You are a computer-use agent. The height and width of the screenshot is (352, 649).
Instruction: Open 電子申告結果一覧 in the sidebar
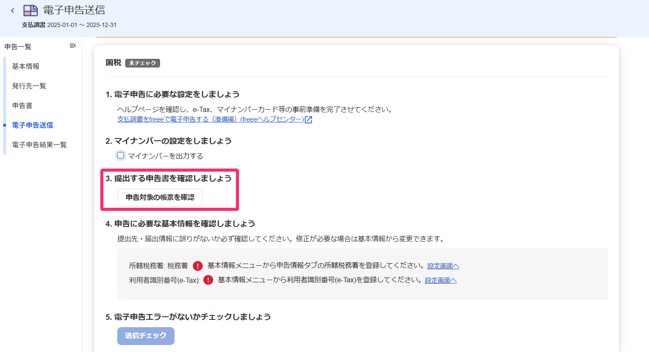39,145
